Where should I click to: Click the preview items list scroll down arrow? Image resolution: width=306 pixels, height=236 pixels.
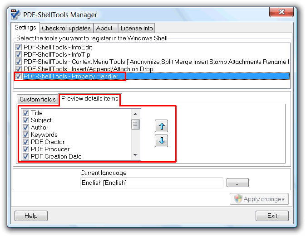click(x=135, y=155)
